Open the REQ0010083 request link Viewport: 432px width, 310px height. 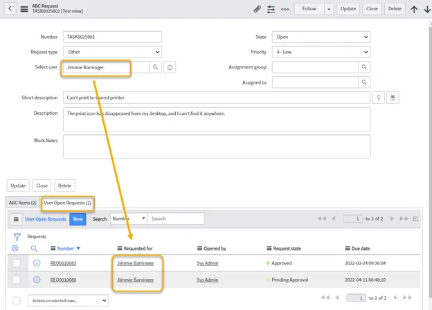[x=63, y=263]
